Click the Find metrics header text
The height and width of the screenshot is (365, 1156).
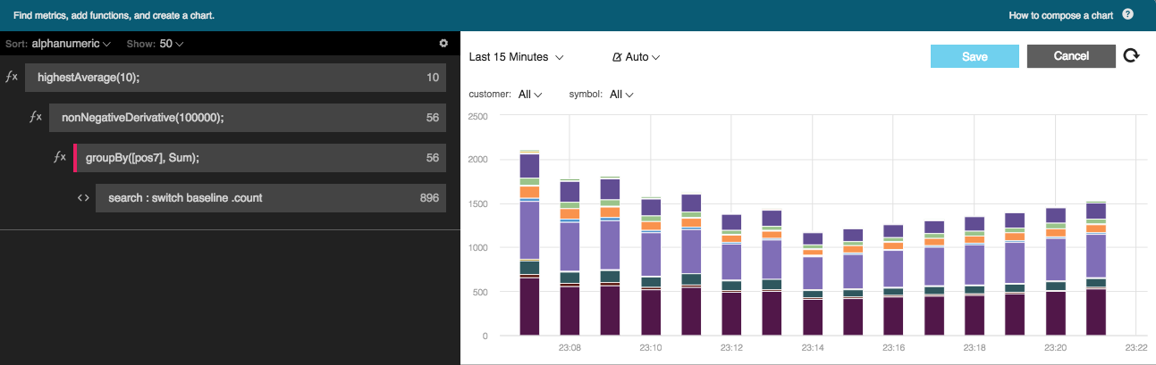pyautogui.click(x=114, y=15)
